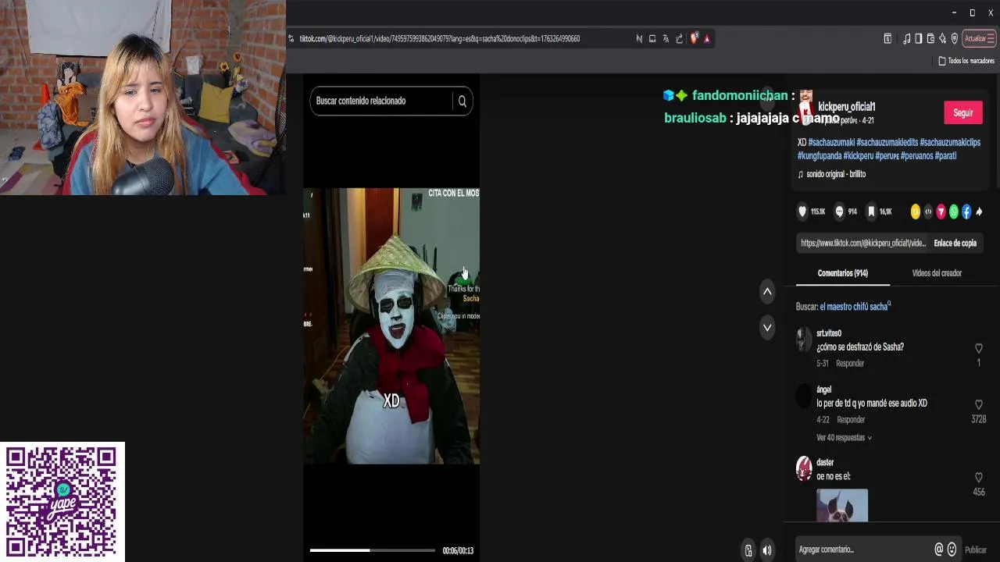This screenshot has height=562, width=1000.
Task: Insert a mention with the @ icon
Action: click(939, 550)
